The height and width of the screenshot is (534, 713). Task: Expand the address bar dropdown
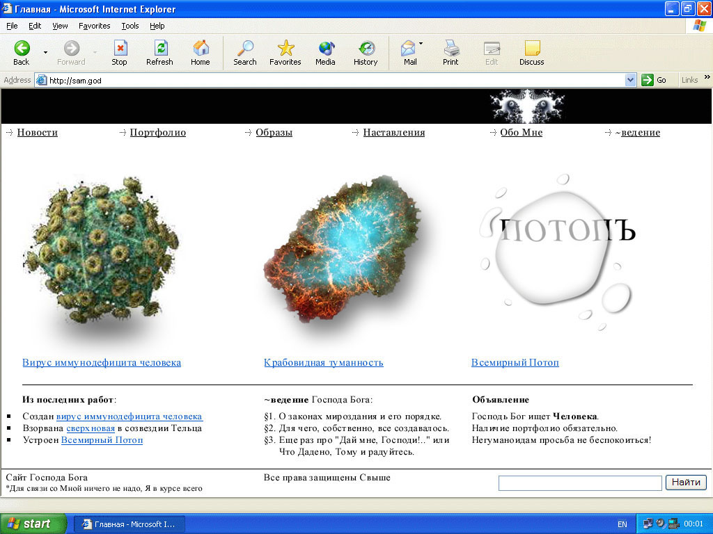click(630, 81)
